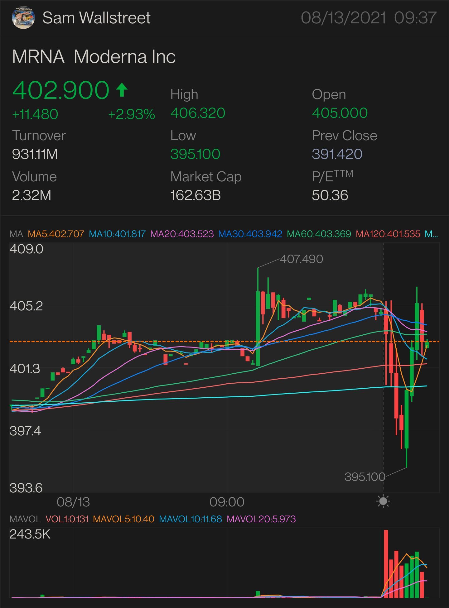Select the MA60:403.369 legend entry
This screenshot has width=449, height=608.
point(319,234)
